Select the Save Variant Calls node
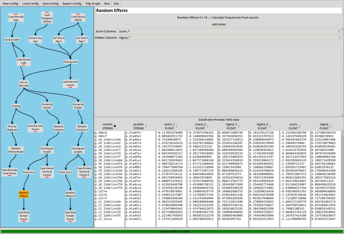 tap(24, 62)
